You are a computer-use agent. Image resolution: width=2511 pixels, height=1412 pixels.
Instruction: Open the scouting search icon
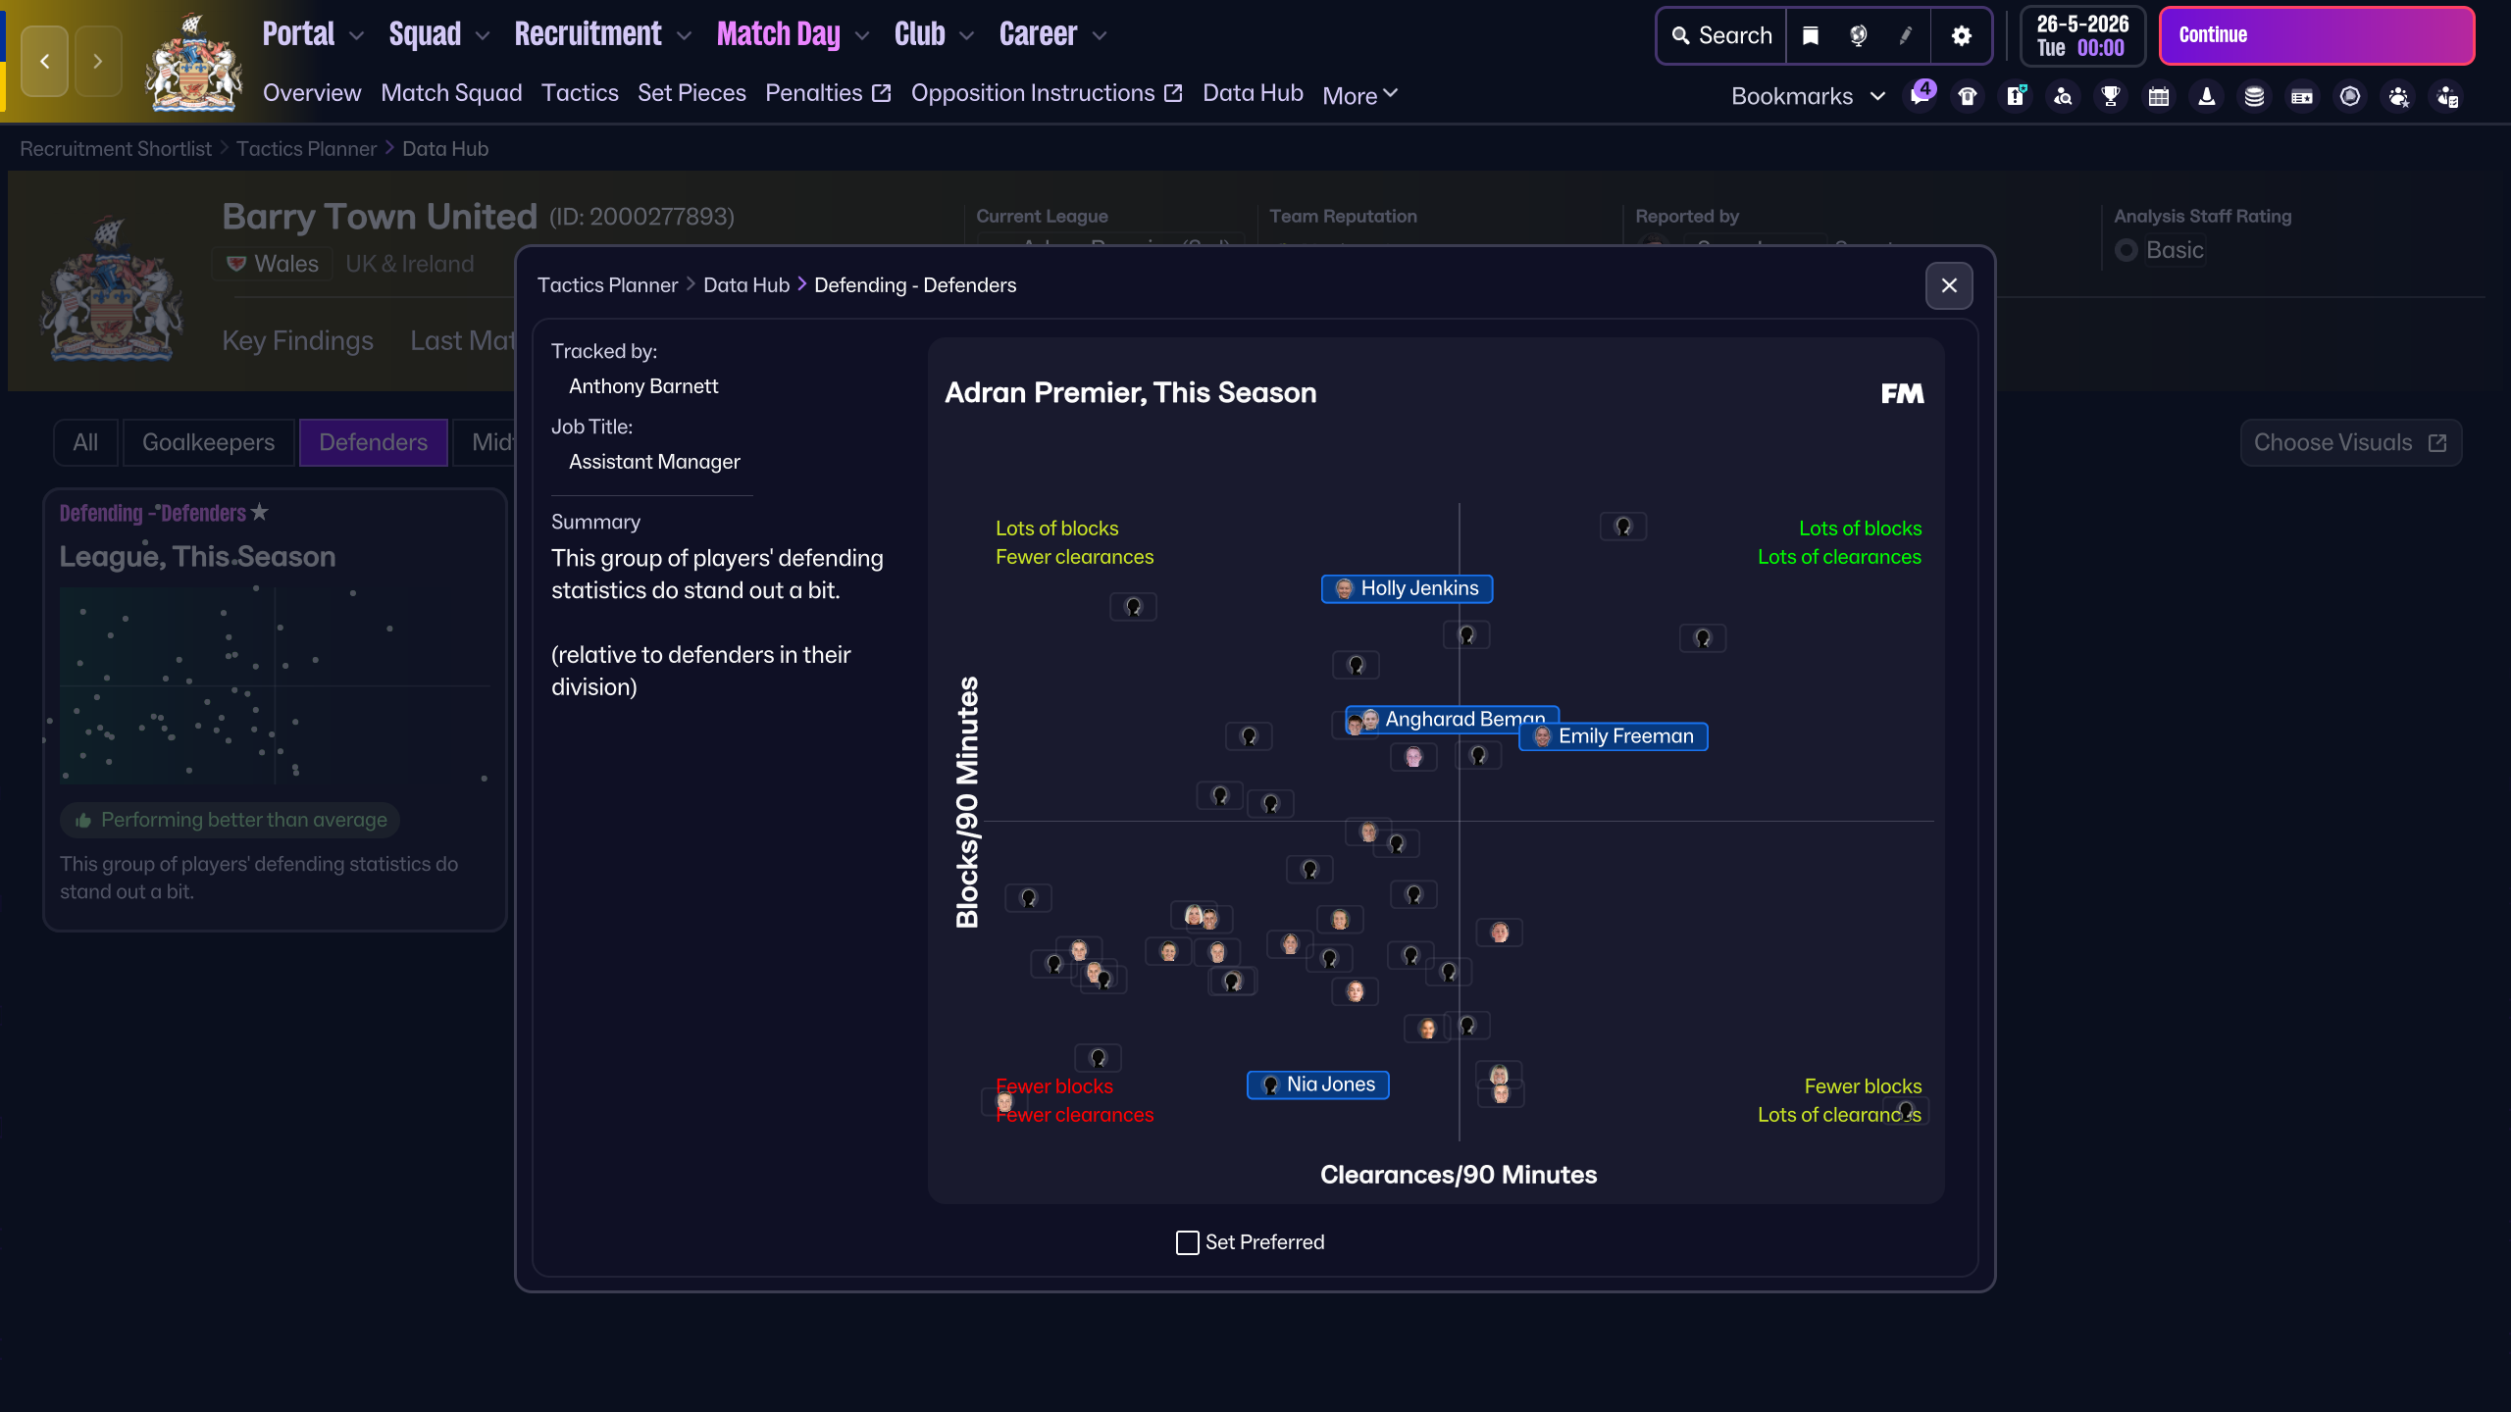pos(2063,96)
